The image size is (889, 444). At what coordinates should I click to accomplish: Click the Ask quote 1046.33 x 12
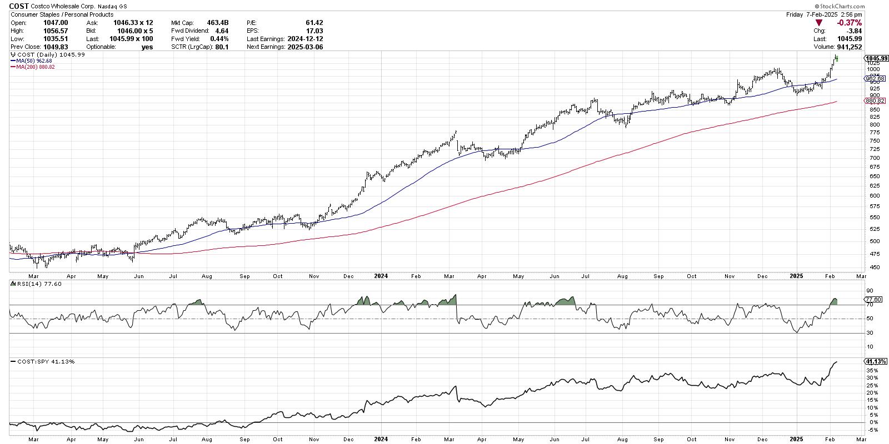pyautogui.click(x=133, y=23)
